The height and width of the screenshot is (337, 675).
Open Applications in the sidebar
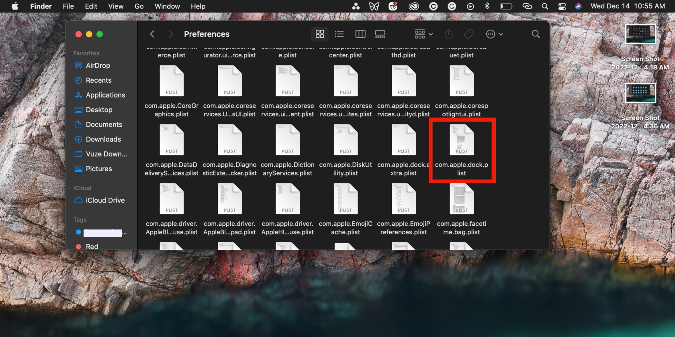[x=105, y=95]
